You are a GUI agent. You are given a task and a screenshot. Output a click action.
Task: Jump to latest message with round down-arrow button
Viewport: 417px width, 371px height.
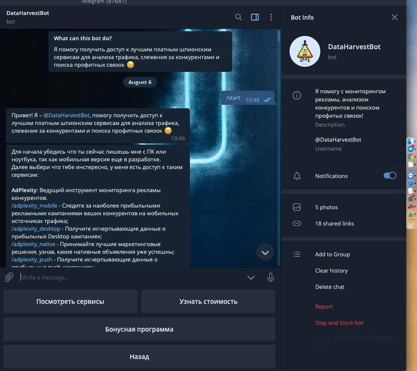(265, 252)
